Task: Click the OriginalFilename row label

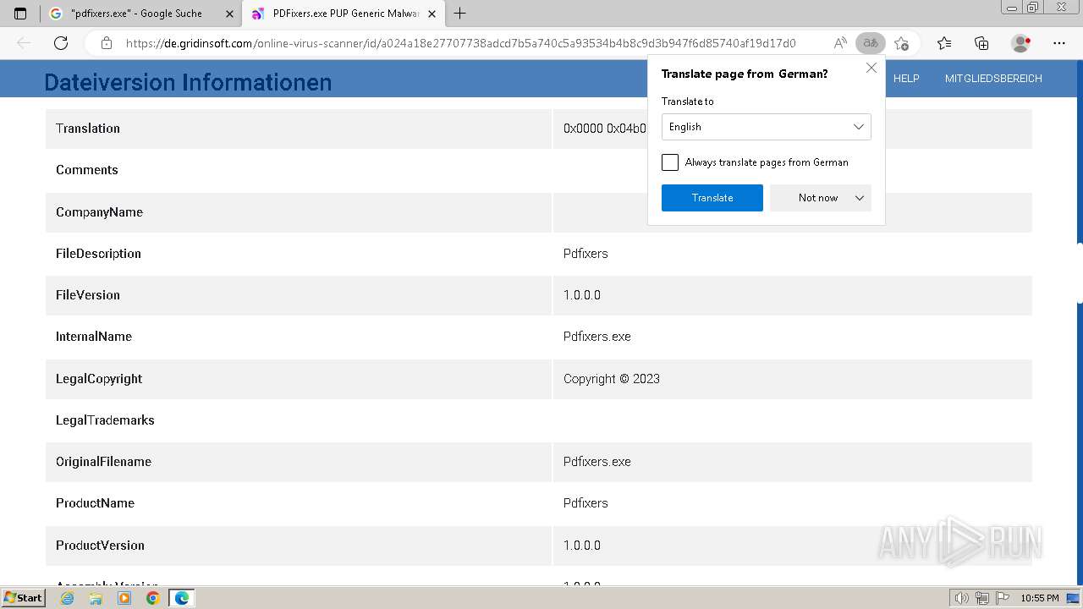Action: click(x=103, y=462)
